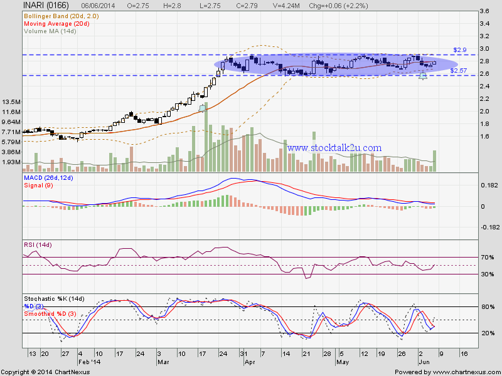Click the Chg=+0.06 (+2.2%) change value
Screen dimensions: 502x376
[338, 6]
